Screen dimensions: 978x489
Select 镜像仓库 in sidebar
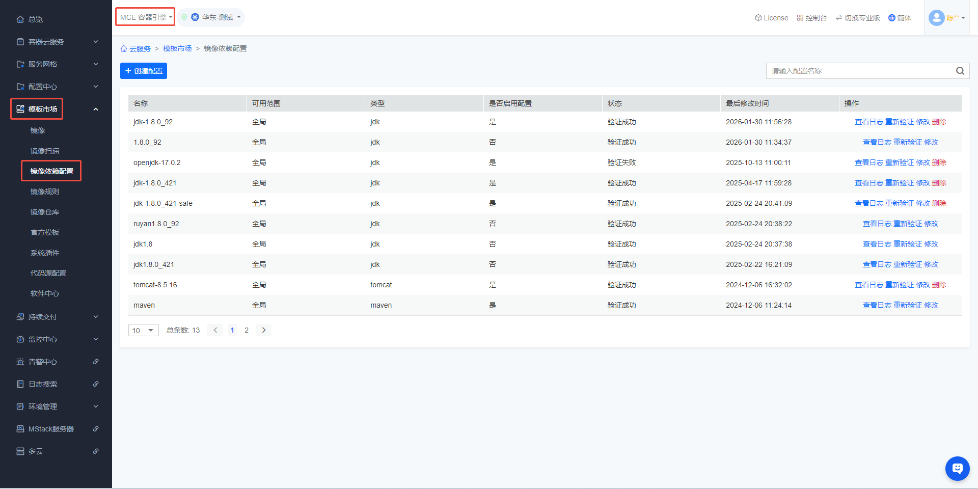pos(45,212)
